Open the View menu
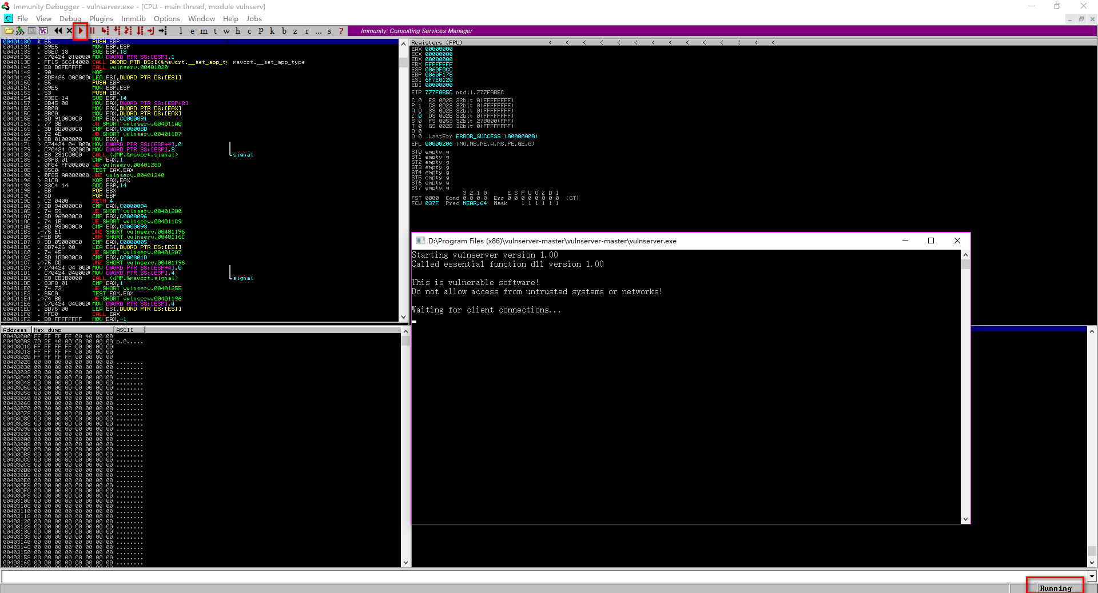Screen dimensions: 1098x593 [x=43, y=19]
